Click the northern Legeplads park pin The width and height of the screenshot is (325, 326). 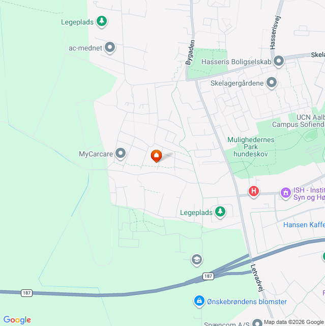point(102,21)
